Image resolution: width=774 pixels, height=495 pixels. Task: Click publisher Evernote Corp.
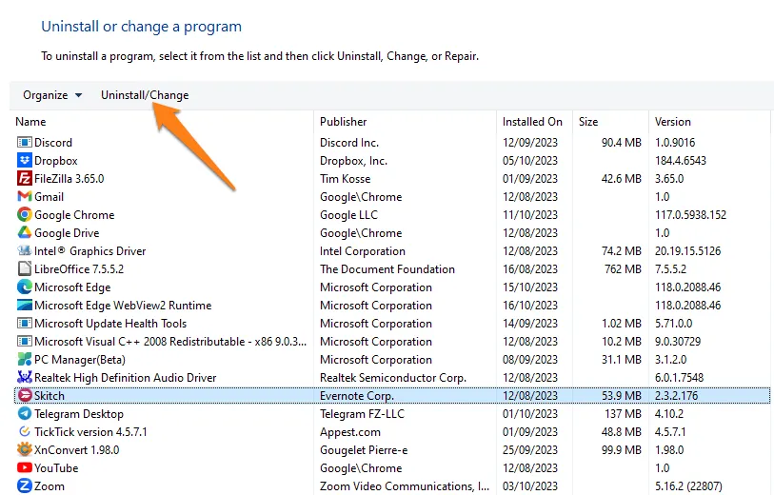[x=356, y=396]
